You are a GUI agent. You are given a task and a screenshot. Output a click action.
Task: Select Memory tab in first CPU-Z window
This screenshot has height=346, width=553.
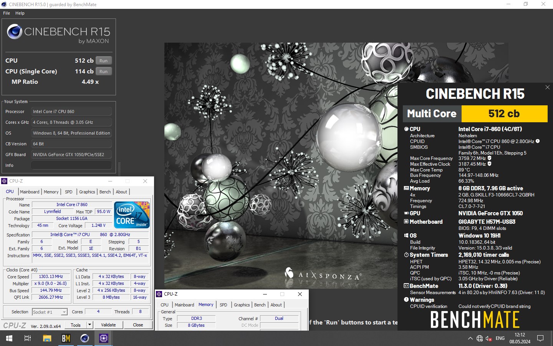tap(51, 192)
